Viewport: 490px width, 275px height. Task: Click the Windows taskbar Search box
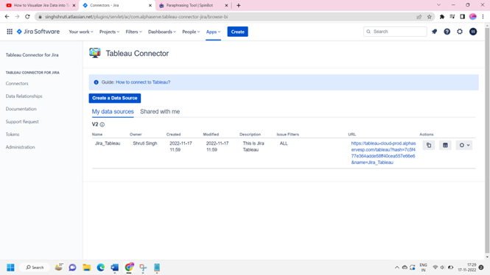tap(35, 268)
